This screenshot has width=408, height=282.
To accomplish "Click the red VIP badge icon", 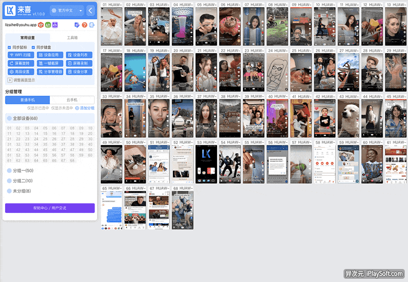I will (x=41, y=25).
